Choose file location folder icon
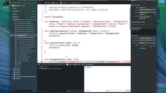This screenshot has height=93, width=166. click(155, 14)
